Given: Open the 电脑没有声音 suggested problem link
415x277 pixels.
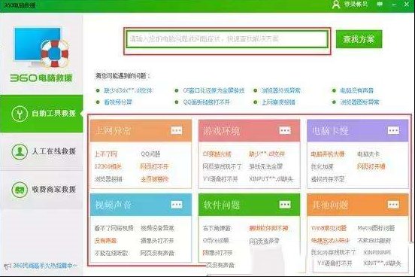Looking at the screenshot, I should (356, 90).
